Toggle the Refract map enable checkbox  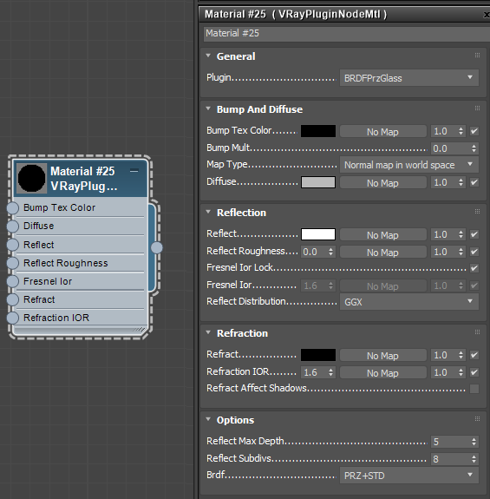[474, 355]
